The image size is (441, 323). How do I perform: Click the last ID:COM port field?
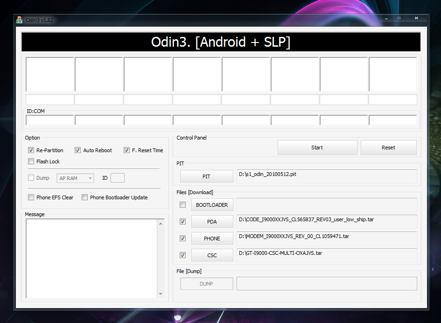[x=392, y=120]
